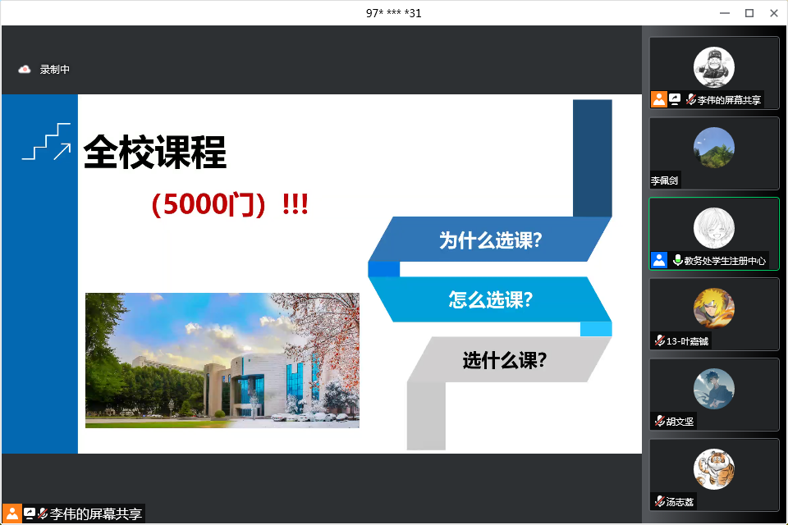The width and height of the screenshot is (788, 525).
Task: Click the green microphone icon of 教务处学生注册中心
Action: click(x=677, y=260)
